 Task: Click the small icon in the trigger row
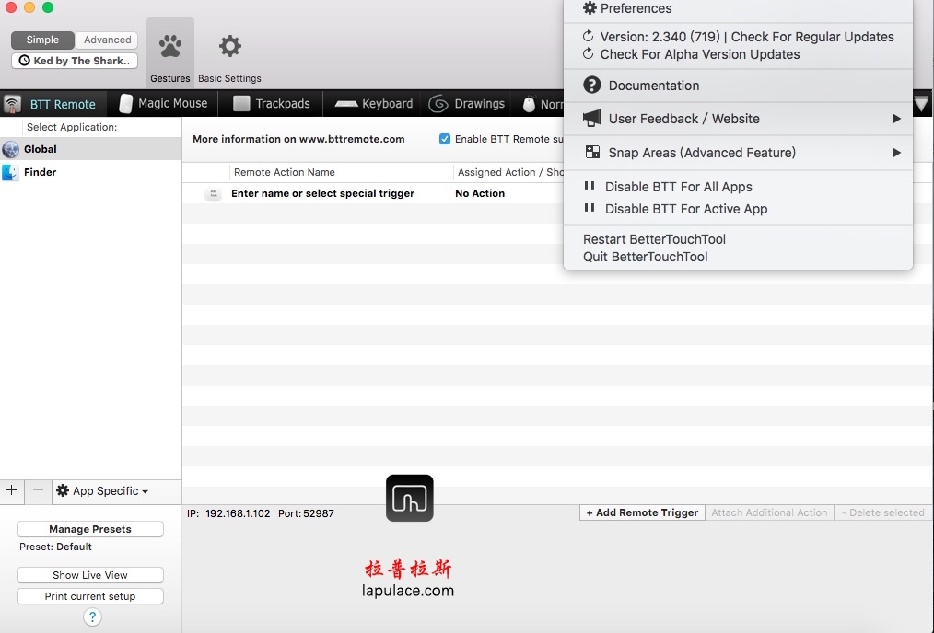click(x=214, y=193)
